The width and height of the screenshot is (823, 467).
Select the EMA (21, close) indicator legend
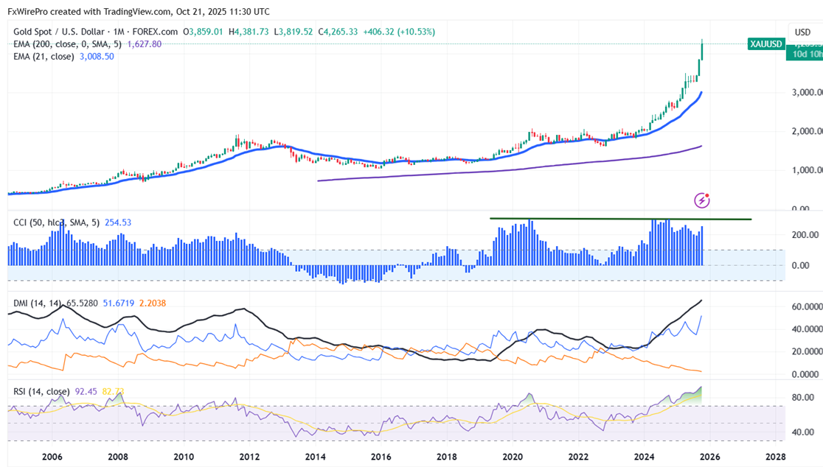pos(44,56)
